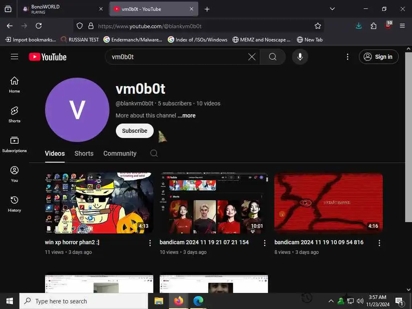The height and width of the screenshot is (309, 412).
Task: Expand channel description with '...more'
Action: [187, 115]
